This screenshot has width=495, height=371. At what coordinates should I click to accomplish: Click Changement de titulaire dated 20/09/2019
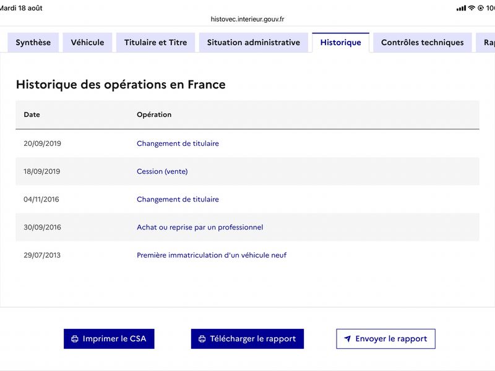tap(178, 143)
